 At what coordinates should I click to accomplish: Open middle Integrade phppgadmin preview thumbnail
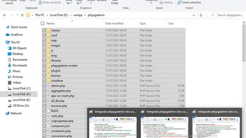165,127
